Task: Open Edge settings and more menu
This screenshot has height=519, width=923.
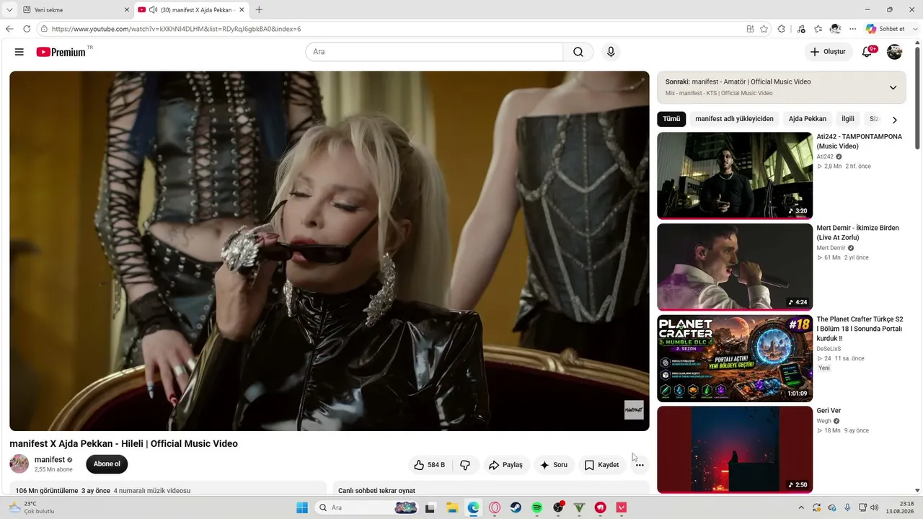Action: pos(853,29)
